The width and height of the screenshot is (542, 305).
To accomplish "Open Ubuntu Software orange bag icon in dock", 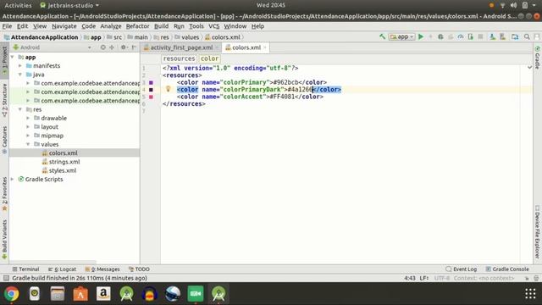I will pyautogui.click(x=80, y=294).
